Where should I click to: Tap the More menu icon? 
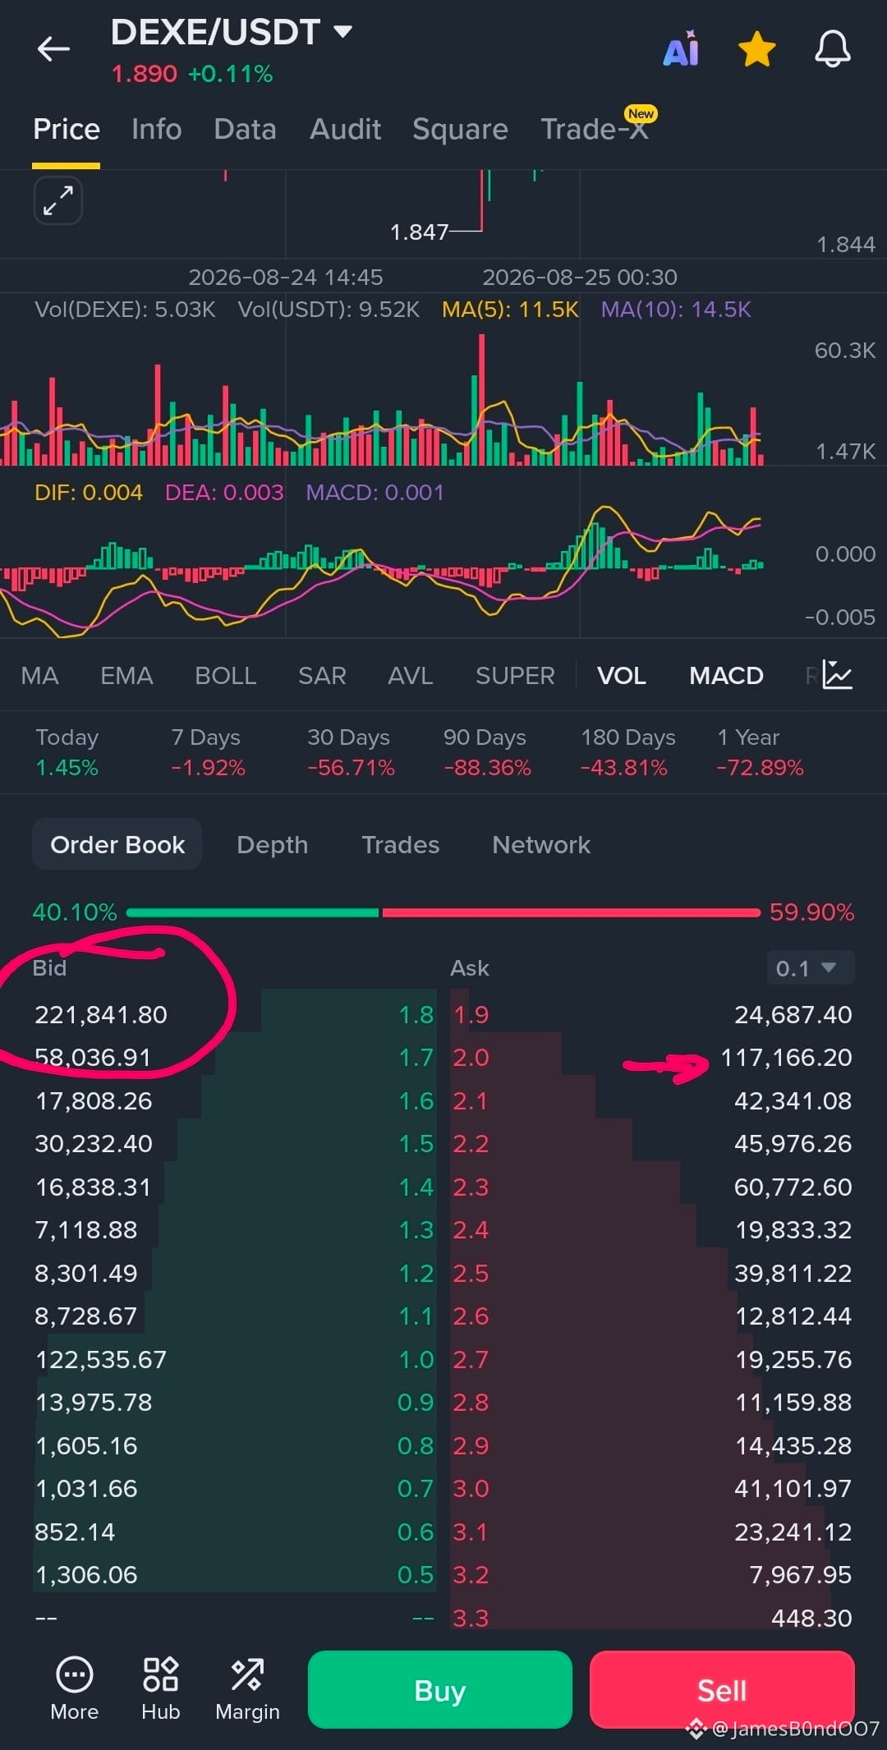(74, 1690)
